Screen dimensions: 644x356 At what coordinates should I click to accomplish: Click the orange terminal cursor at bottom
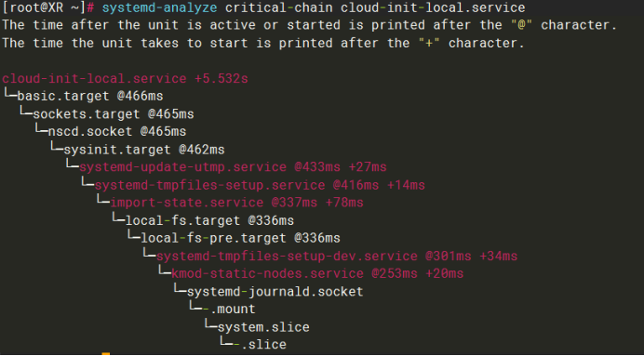click(105, 354)
